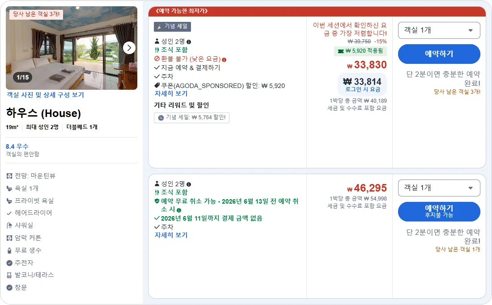Image resolution: width=492 pixels, height=305 pixels.
Task: Open first 객실 1개 room count dropdown
Action: click(x=439, y=30)
